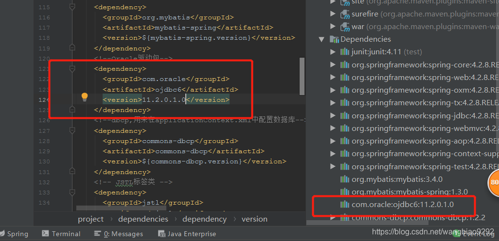499x241 pixels.
Task: Open the Spring tool window
Action: pos(14,234)
